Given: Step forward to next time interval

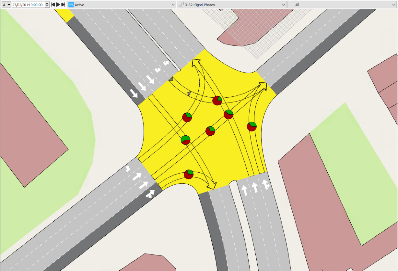Looking at the screenshot, I should (x=63, y=5).
